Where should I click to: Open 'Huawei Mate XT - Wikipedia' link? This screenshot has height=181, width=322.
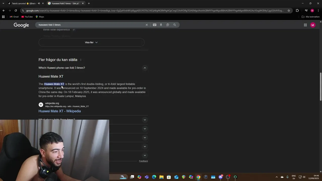pyautogui.click(x=60, y=111)
